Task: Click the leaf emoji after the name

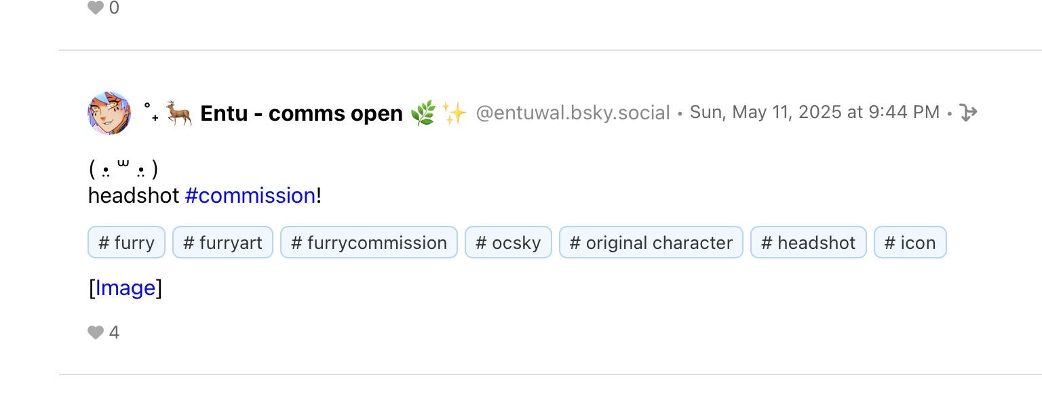Action: pyautogui.click(x=423, y=113)
